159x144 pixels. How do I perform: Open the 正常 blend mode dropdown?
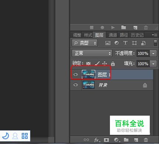coord(92,53)
